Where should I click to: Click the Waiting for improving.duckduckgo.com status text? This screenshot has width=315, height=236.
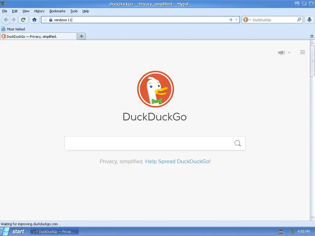click(30, 224)
